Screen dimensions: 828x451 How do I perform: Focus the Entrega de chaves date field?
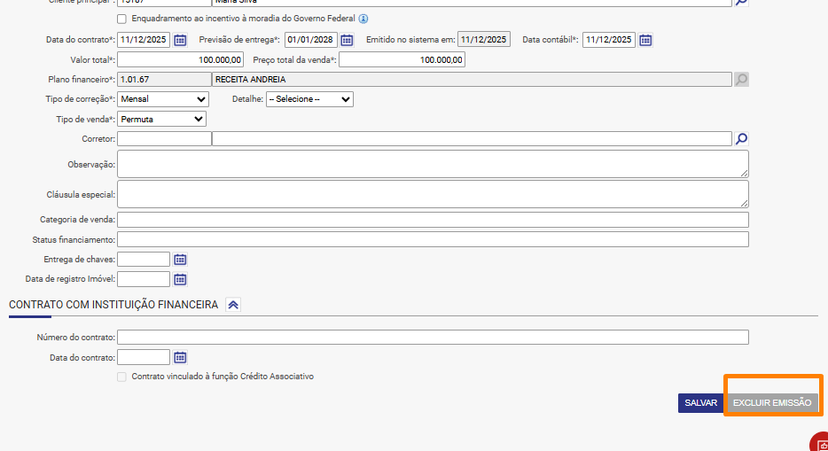click(144, 260)
